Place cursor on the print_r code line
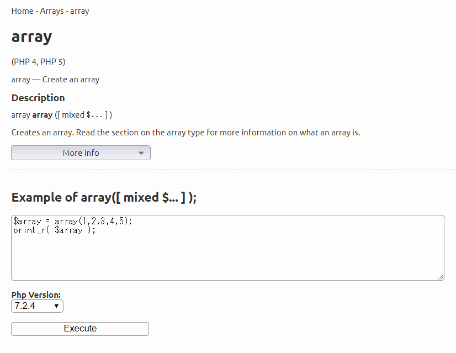The height and width of the screenshot is (353, 456). tap(54, 230)
